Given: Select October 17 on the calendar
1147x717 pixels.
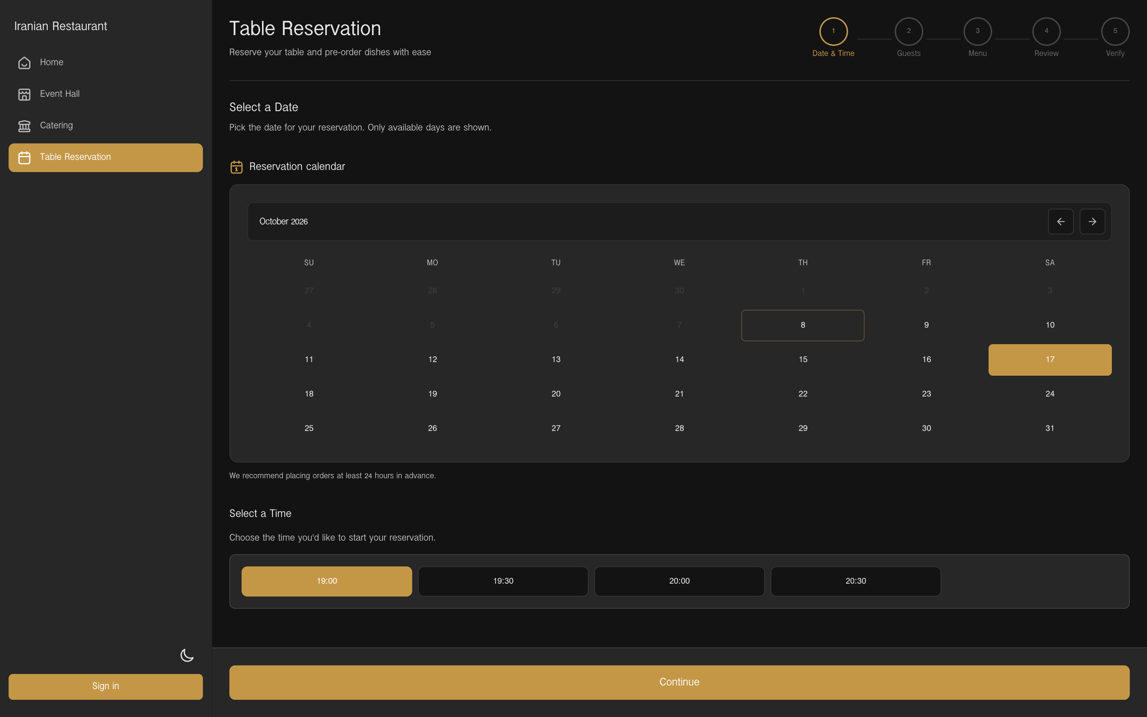Looking at the screenshot, I should tap(1050, 360).
